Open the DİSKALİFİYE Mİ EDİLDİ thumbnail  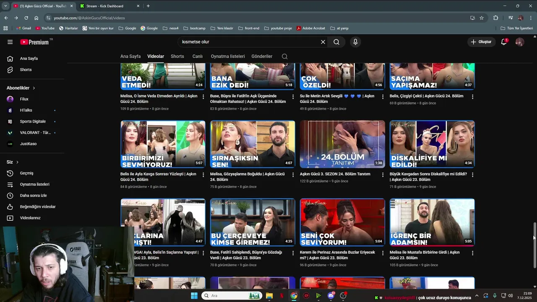(432, 144)
